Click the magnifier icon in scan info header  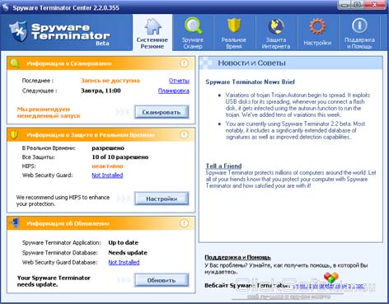[14, 63]
